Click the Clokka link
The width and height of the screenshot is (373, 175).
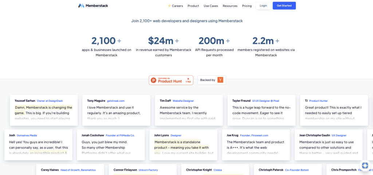tap(218, 170)
